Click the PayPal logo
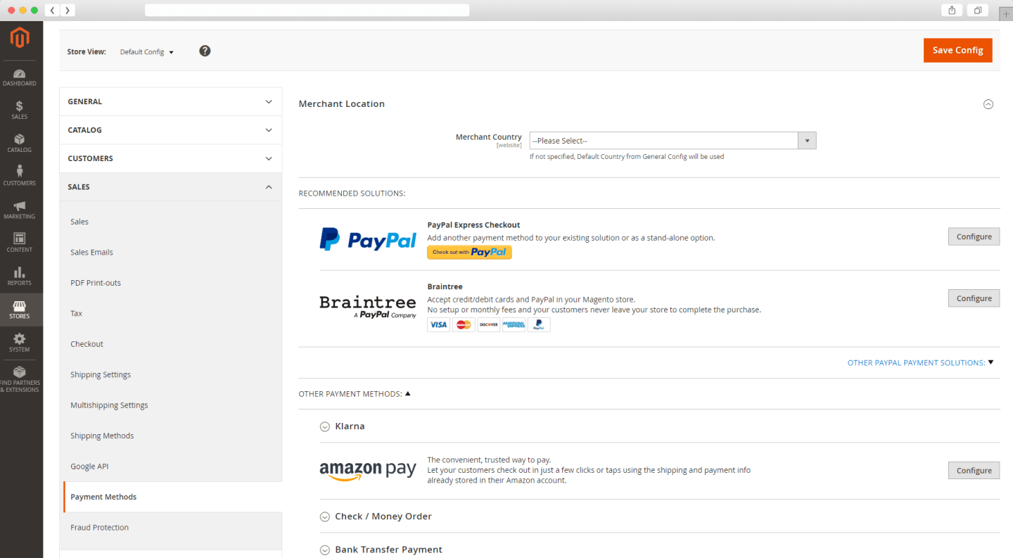 pos(368,239)
